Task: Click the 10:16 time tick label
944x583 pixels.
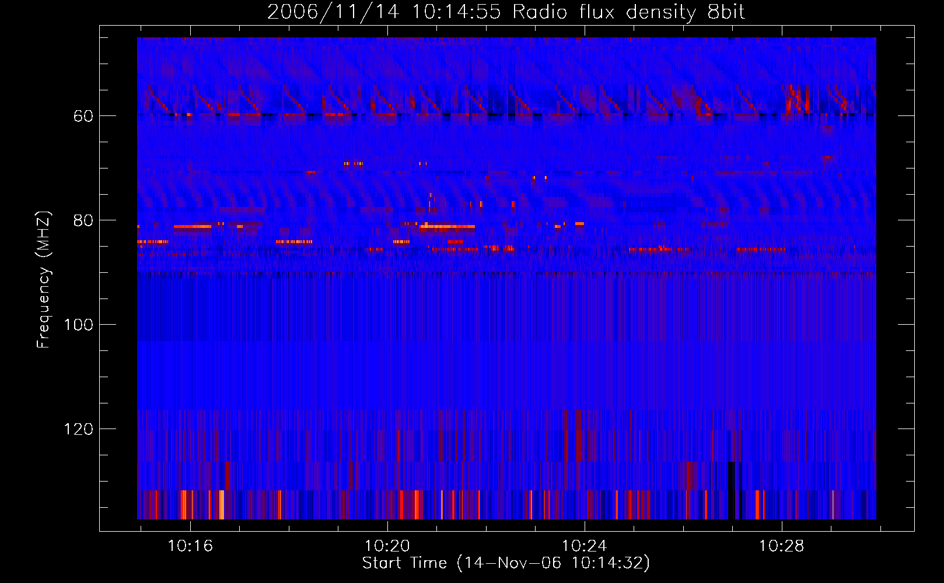Action: [190, 546]
